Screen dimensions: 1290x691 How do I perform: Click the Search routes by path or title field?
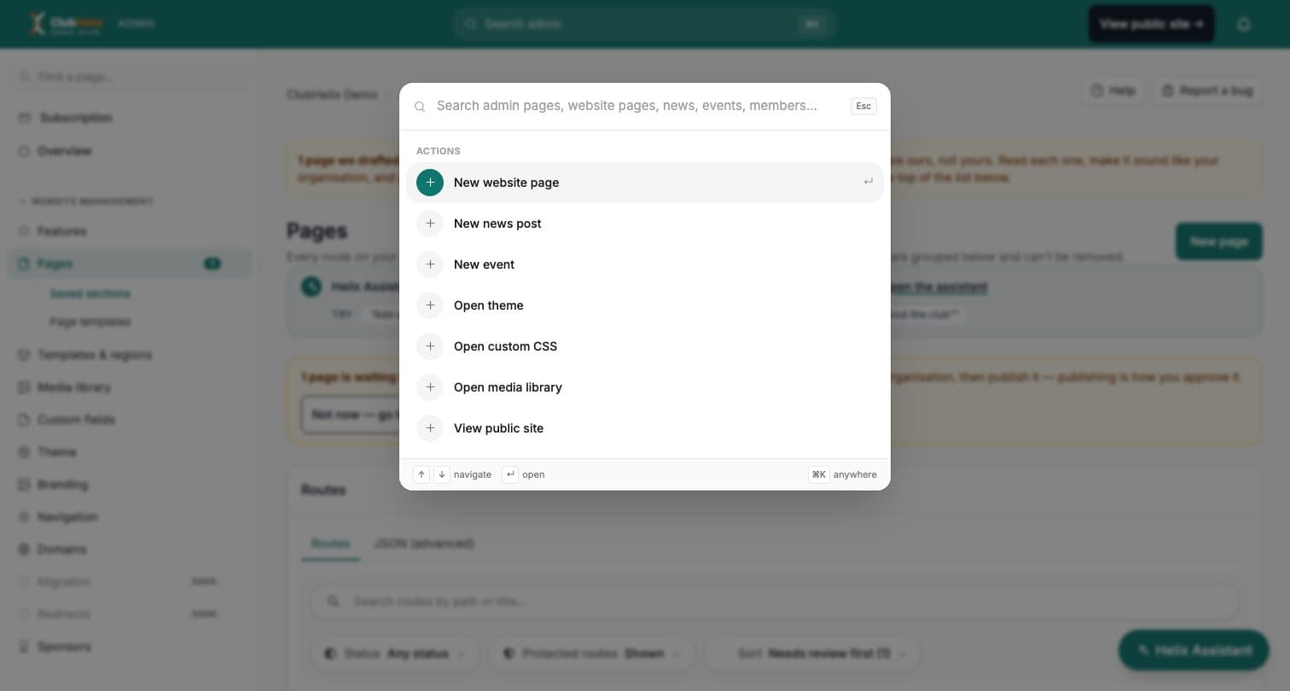[775, 601]
